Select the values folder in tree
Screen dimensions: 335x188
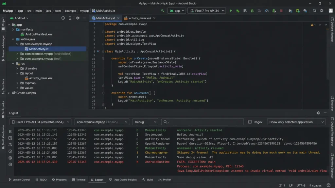tap(29, 88)
